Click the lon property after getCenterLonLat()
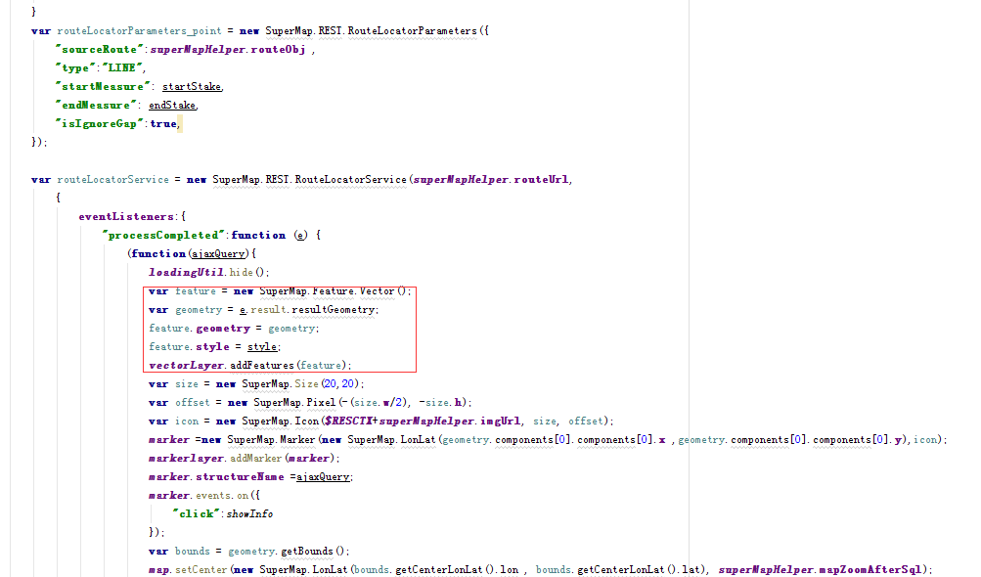This screenshot has width=981, height=577. 510,569
